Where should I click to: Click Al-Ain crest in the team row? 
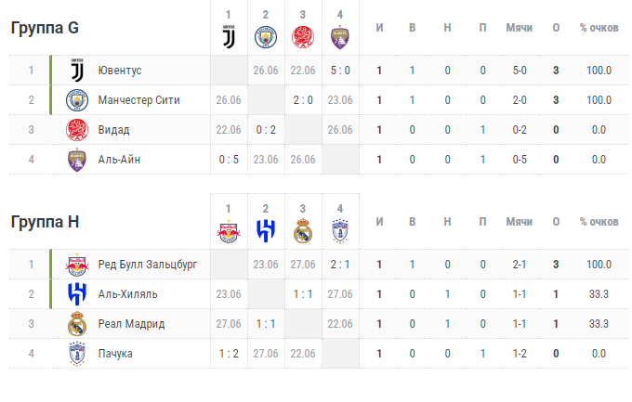77,160
